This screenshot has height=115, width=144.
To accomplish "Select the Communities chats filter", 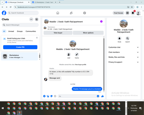I will pos(31,31).
